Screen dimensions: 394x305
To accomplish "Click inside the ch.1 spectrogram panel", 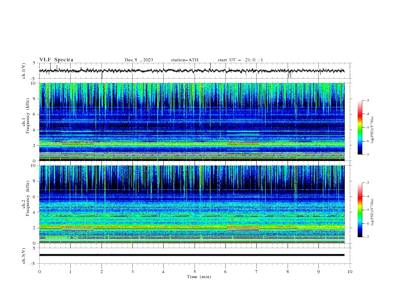I will (192, 122).
